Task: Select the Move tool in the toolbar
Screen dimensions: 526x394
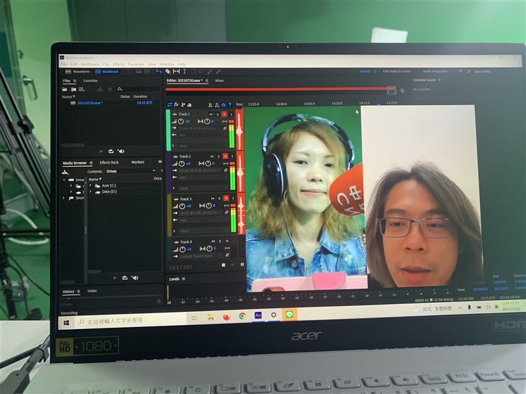Action: point(158,72)
